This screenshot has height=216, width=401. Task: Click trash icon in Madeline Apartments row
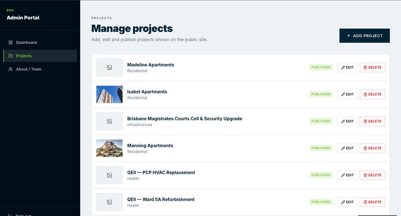point(365,68)
